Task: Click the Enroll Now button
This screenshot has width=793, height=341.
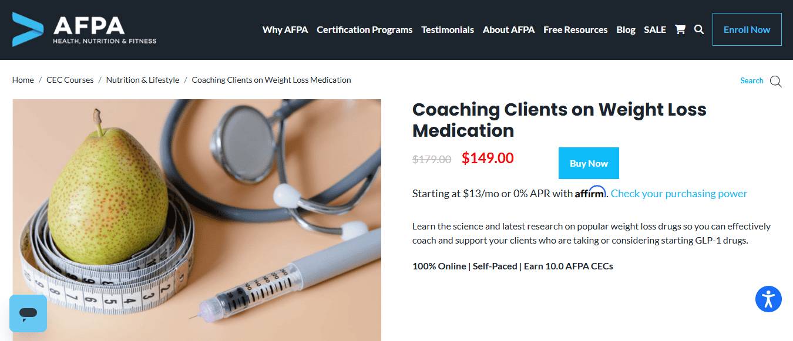Action: pyautogui.click(x=747, y=29)
